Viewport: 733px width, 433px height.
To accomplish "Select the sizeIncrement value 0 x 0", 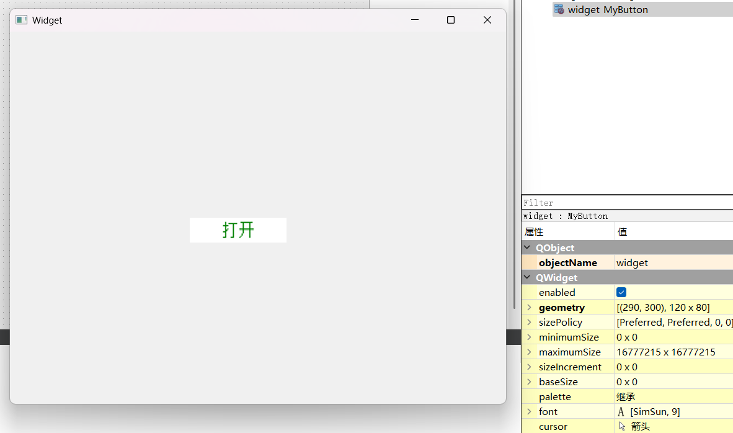I will [626, 367].
